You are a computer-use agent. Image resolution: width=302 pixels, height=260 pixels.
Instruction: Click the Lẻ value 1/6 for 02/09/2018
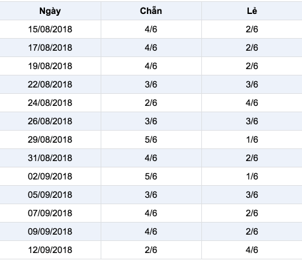tap(252, 176)
